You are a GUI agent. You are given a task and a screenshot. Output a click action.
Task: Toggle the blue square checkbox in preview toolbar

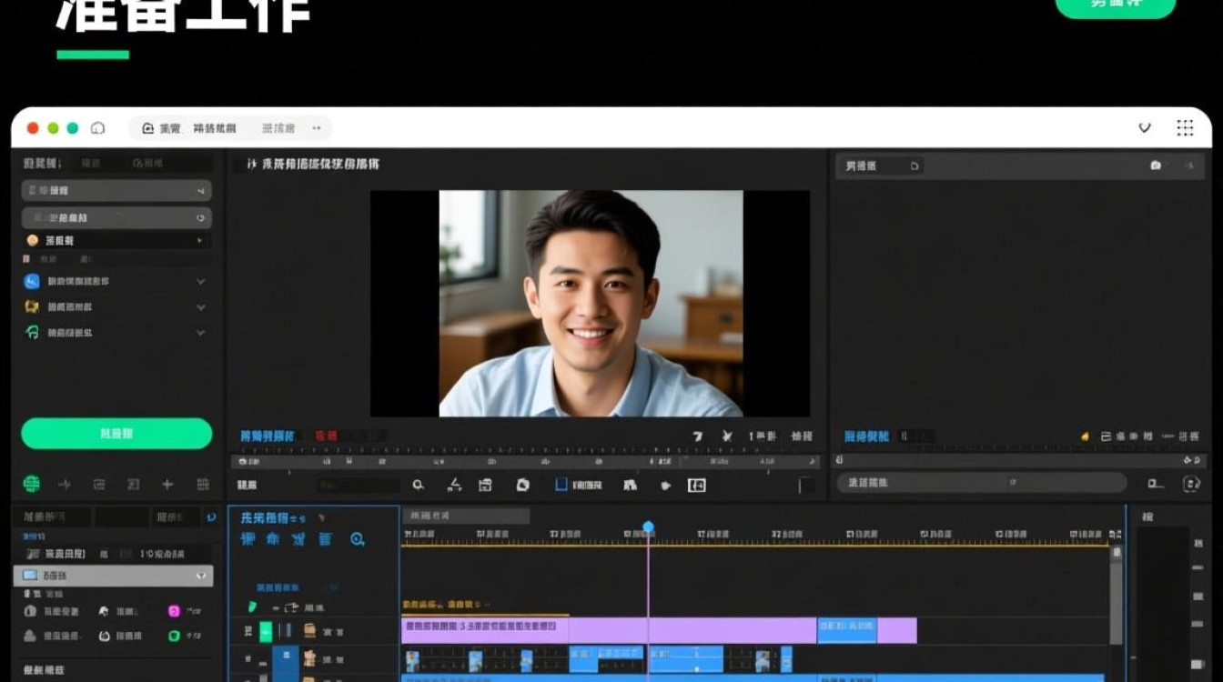pos(561,486)
